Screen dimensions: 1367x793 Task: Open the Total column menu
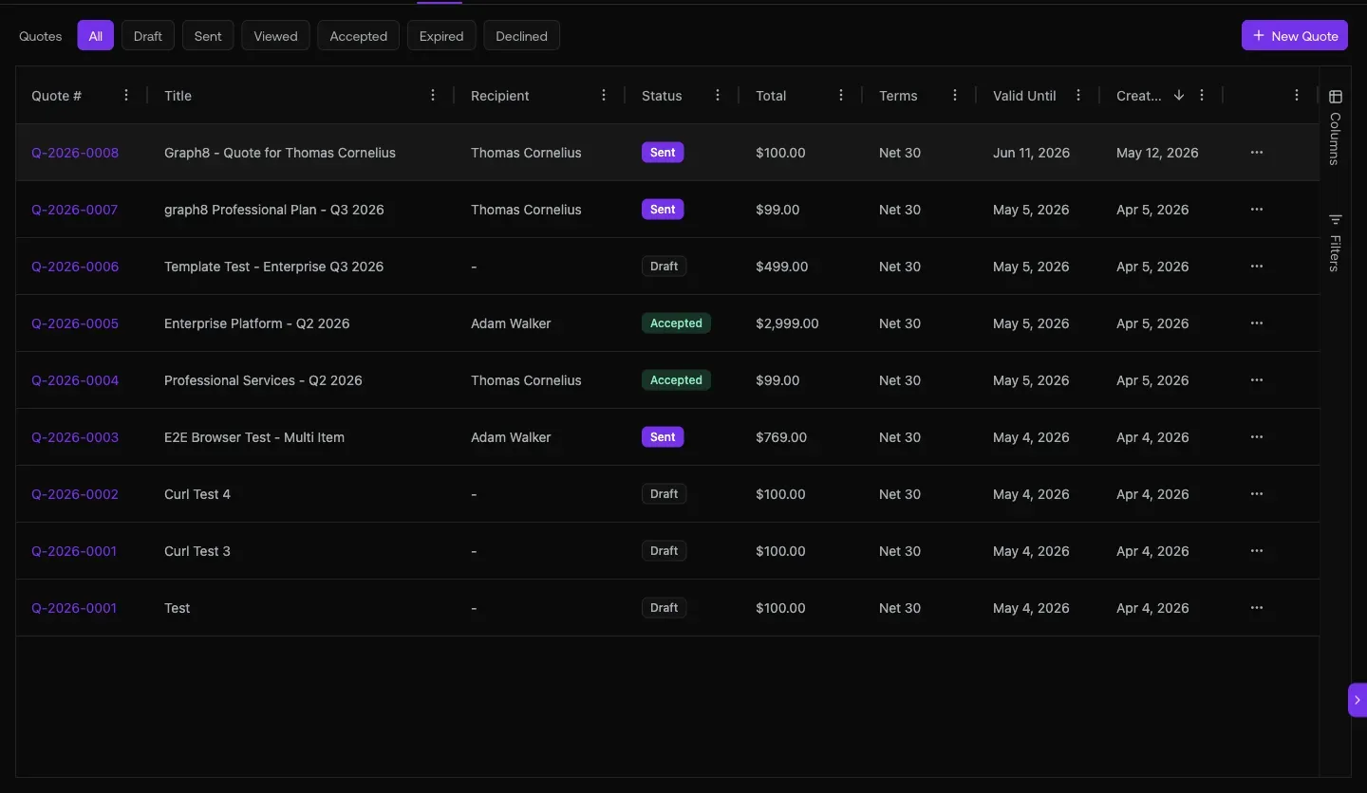coord(841,96)
